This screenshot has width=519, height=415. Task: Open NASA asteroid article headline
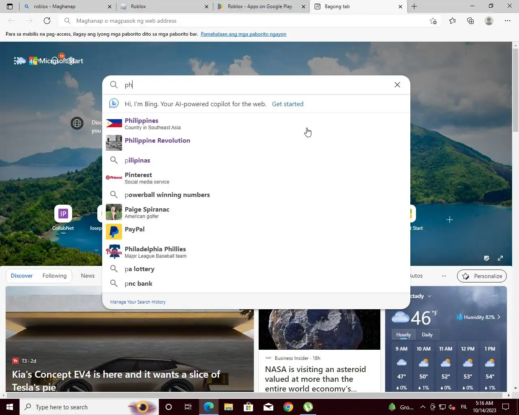point(315,379)
